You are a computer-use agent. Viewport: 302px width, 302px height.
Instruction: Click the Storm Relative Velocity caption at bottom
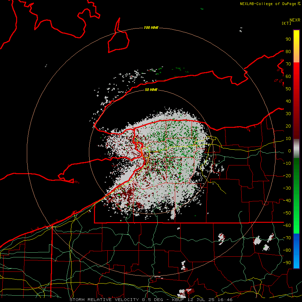coord(151,300)
